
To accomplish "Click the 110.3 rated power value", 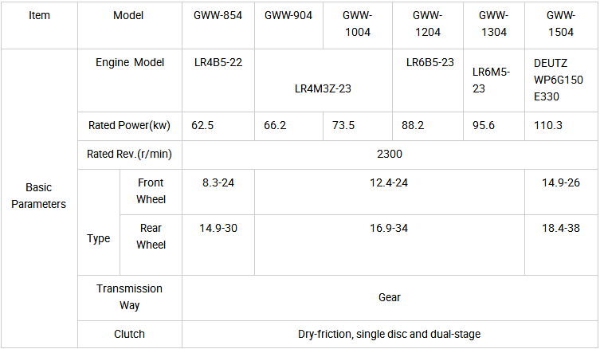I will click(550, 126).
